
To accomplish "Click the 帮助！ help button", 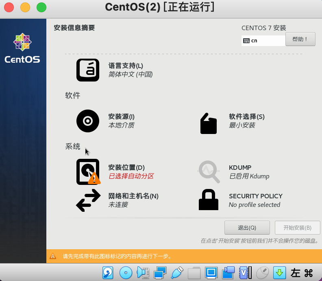I will 300,39.
